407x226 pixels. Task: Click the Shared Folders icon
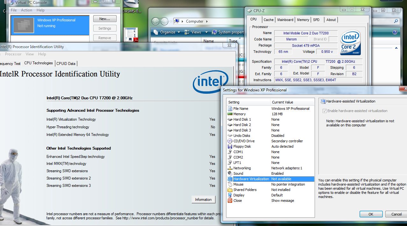pyautogui.click(x=230, y=190)
